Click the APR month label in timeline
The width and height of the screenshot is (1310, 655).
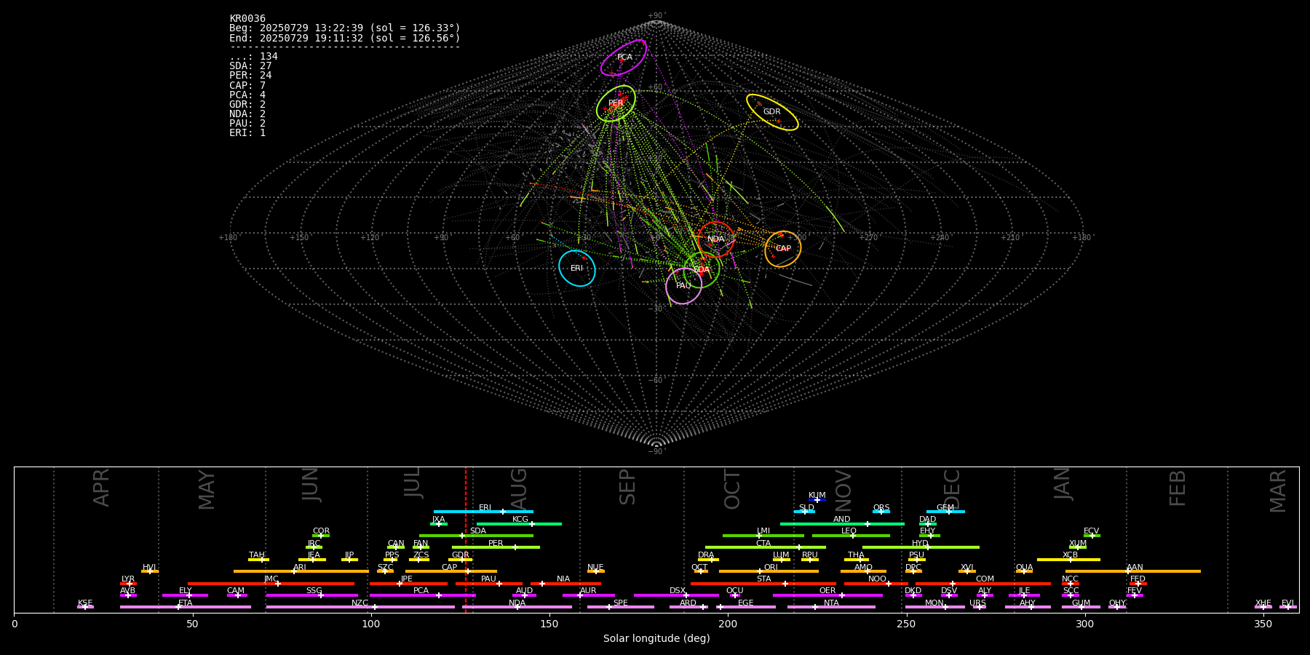coord(101,488)
